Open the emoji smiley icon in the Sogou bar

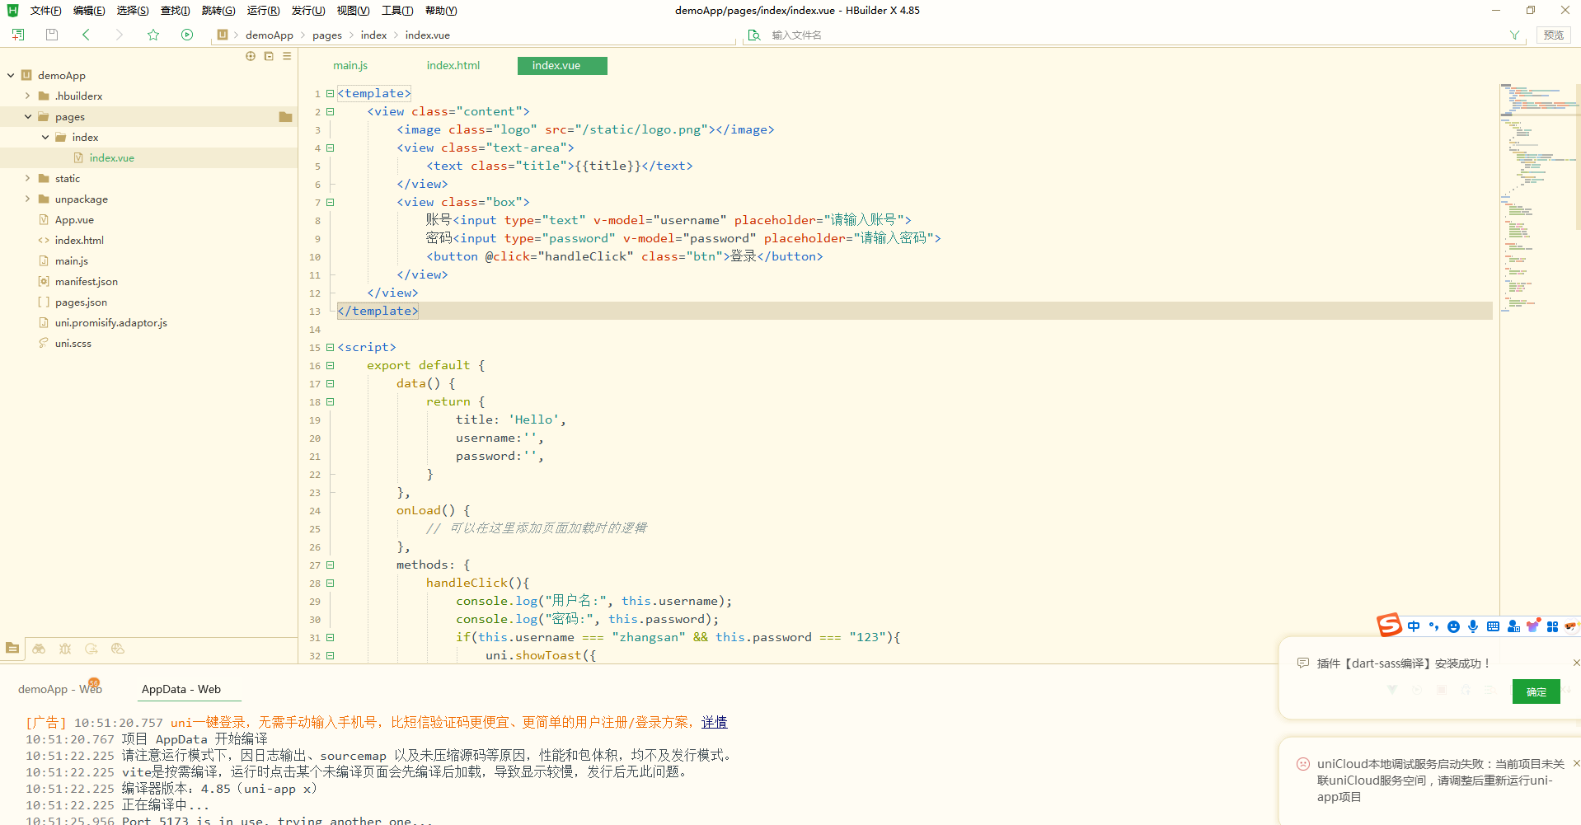coord(1453,626)
